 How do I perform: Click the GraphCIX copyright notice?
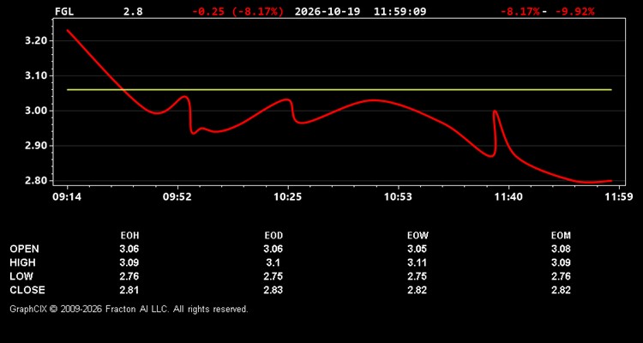pyautogui.click(x=129, y=309)
